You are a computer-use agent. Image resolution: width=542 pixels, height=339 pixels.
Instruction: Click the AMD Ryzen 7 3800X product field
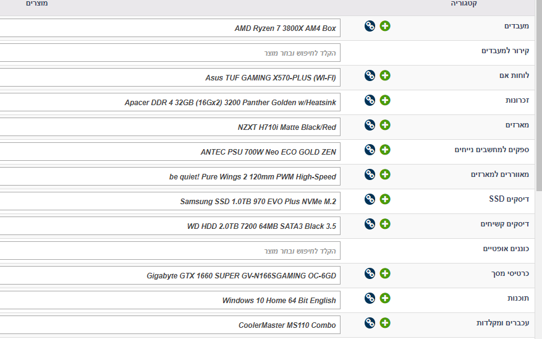click(170, 28)
